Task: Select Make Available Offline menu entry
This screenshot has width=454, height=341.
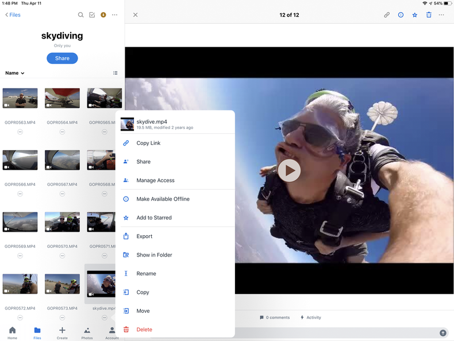Action: pos(163,199)
